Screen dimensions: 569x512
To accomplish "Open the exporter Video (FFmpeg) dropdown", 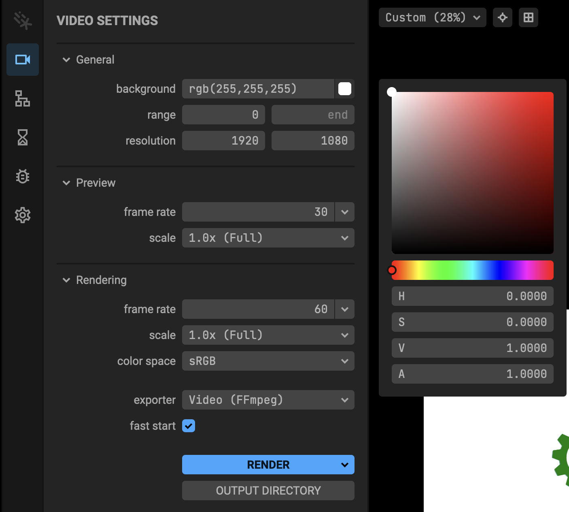I will pos(268,400).
